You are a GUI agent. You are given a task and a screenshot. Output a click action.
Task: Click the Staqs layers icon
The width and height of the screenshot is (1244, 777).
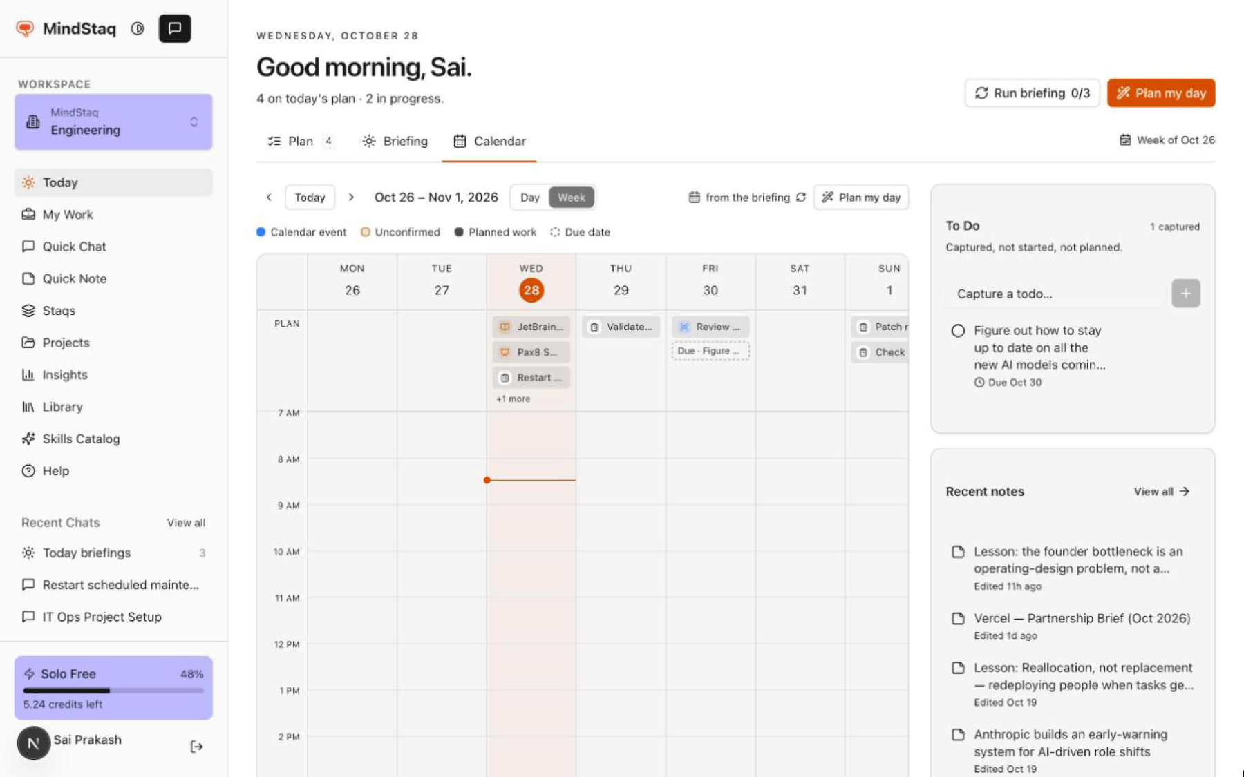[28, 310]
